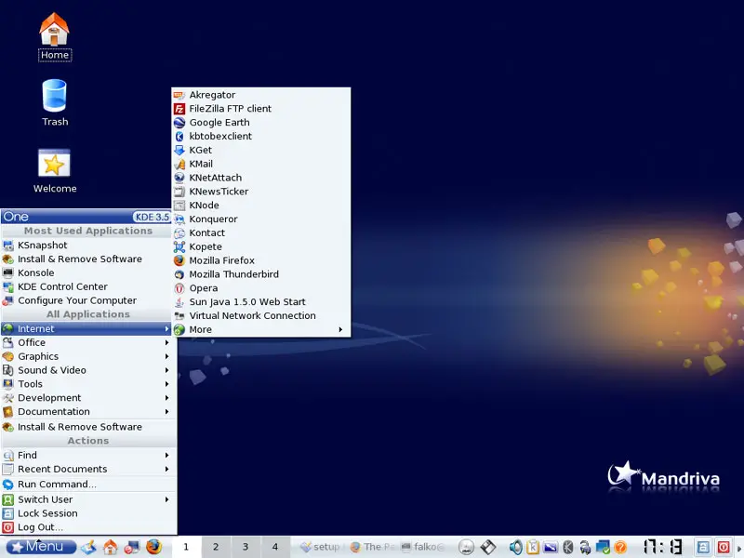The width and height of the screenshot is (744, 558).
Task: Click the volume speaker tray icon
Action: point(516,547)
